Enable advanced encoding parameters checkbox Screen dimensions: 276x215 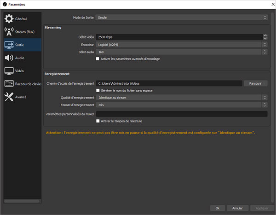98,59
